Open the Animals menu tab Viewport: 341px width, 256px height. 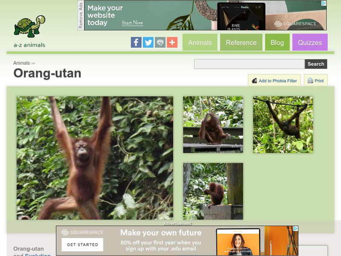200,42
